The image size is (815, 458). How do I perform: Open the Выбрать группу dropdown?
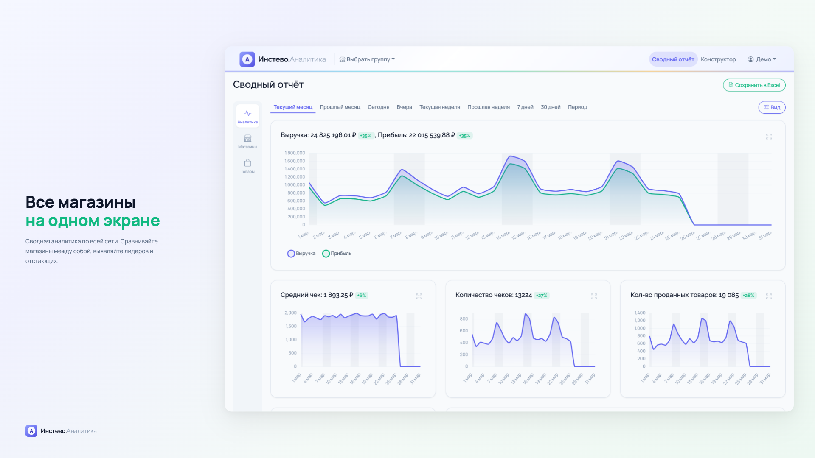367,59
